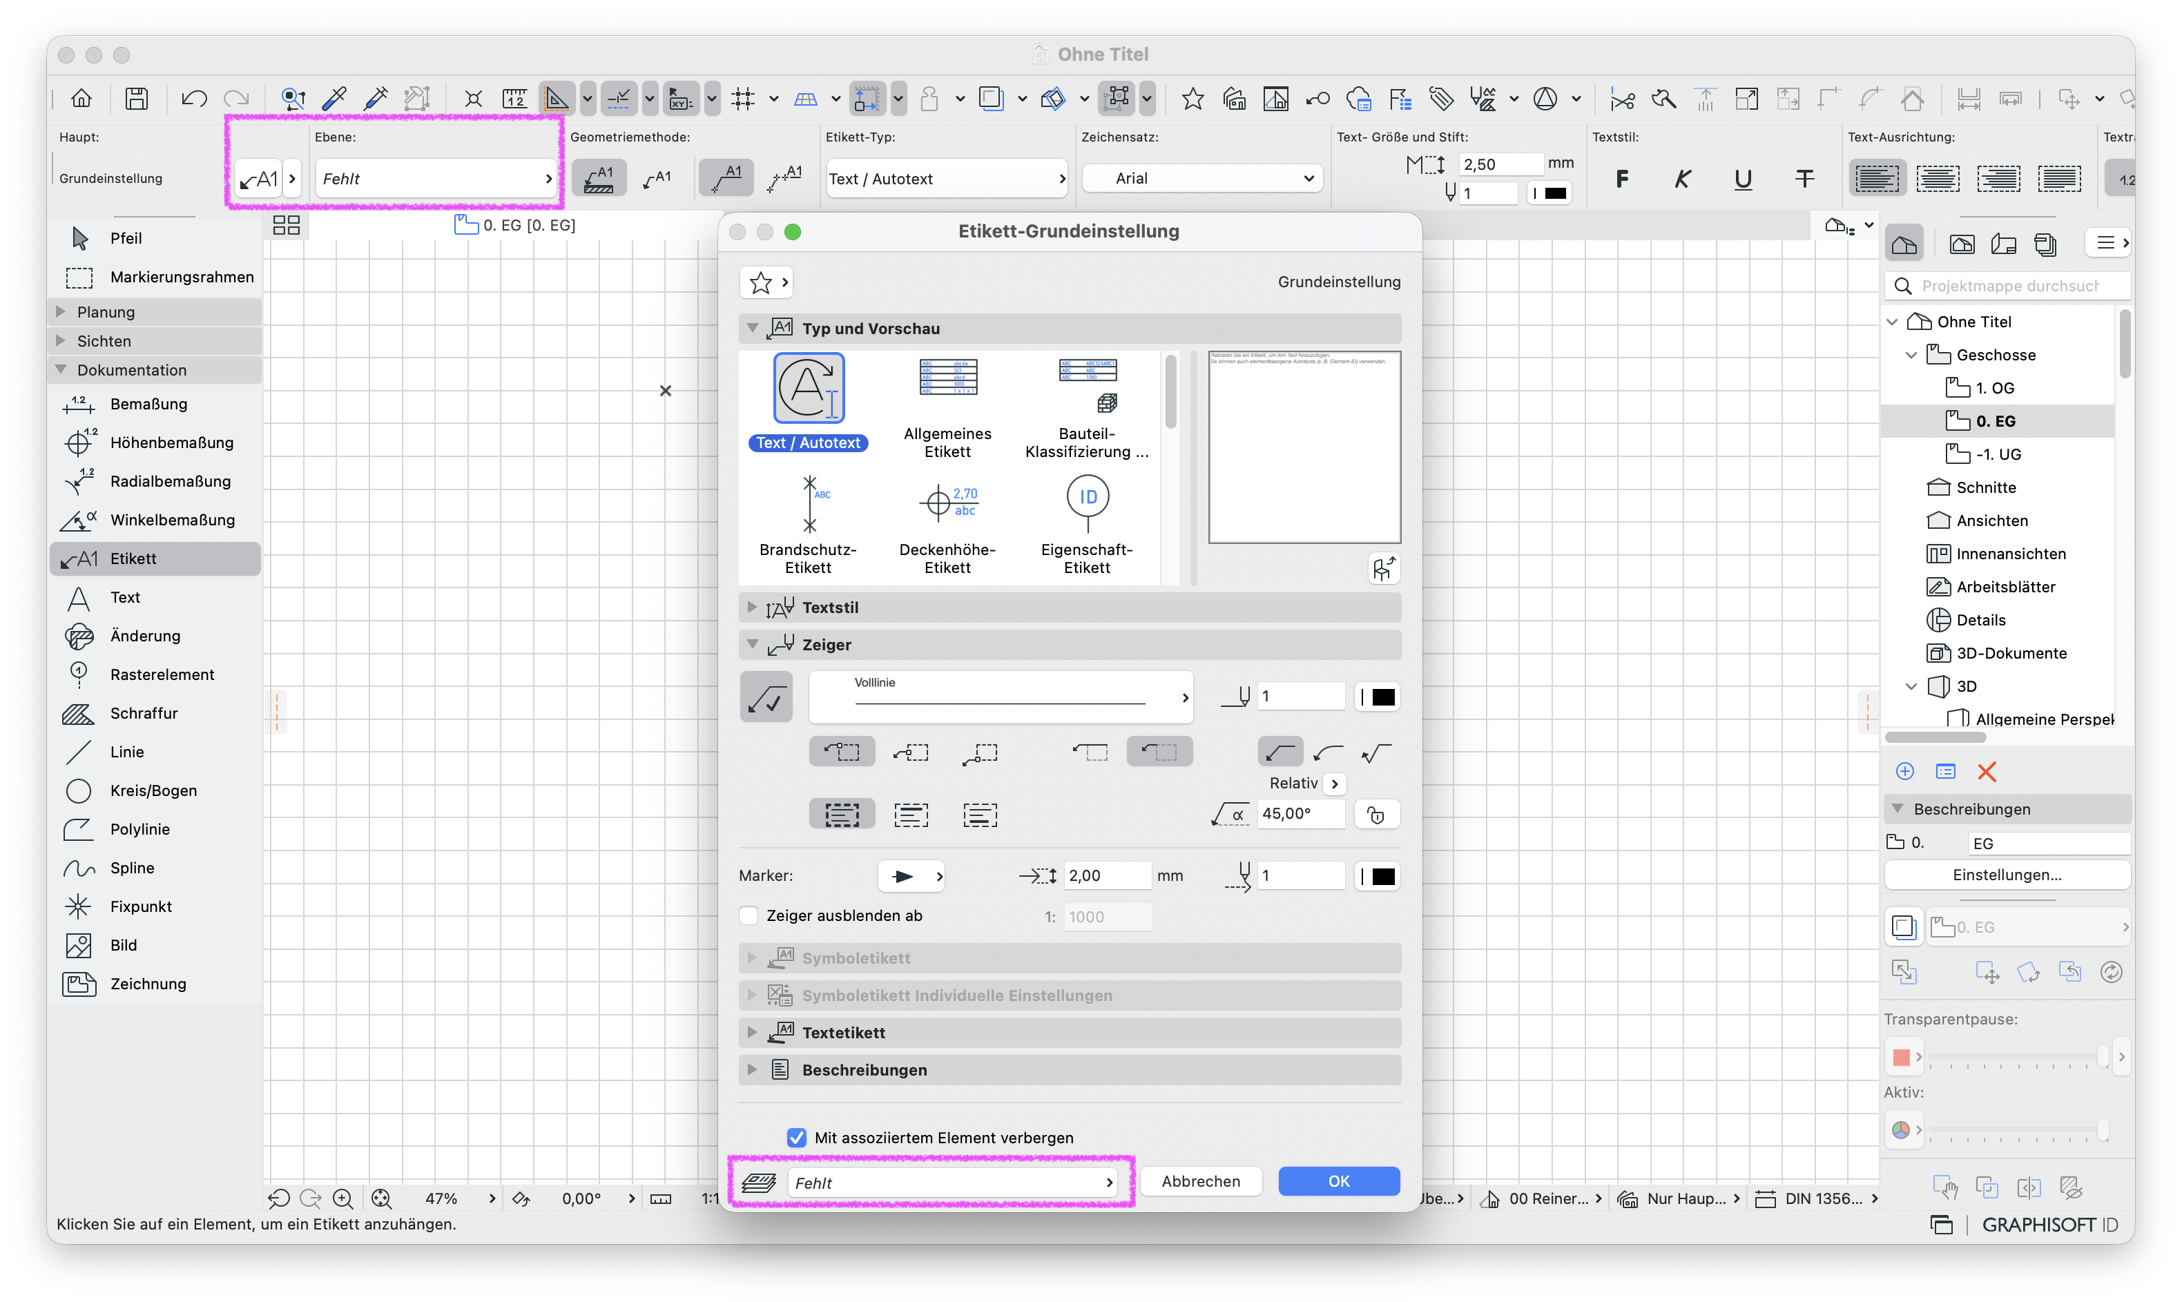Click the Save icon in toolbar
Screen dimensions: 2182x1302
click(136, 98)
